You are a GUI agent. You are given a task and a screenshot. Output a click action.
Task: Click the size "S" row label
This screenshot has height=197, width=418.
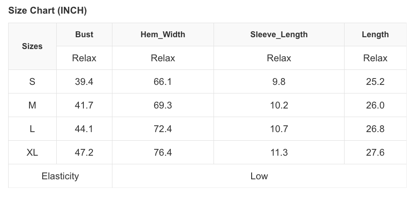(32, 82)
